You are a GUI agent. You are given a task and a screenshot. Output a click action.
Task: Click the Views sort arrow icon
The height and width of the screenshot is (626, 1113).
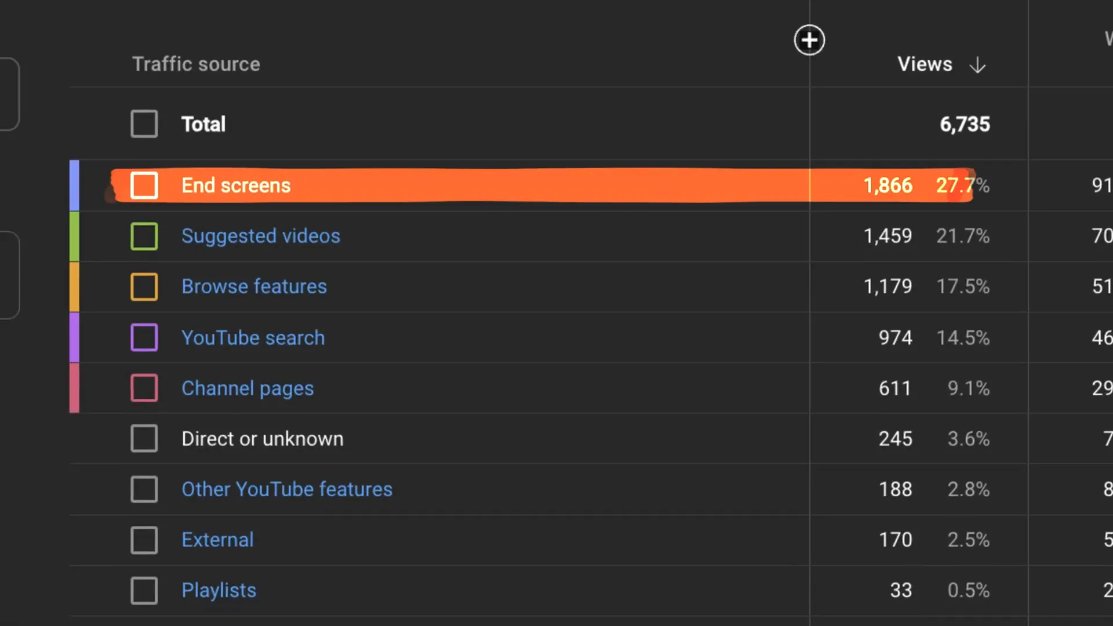click(x=977, y=65)
